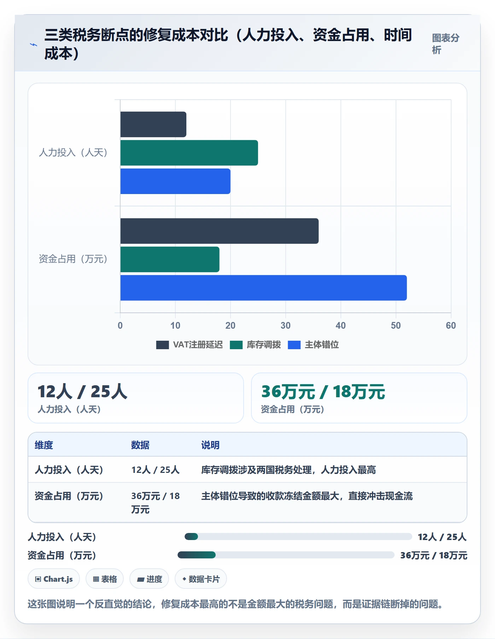Click the dark VAT注册延迟 bar under 人力投入

pyautogui.click(x=153, y=124)
